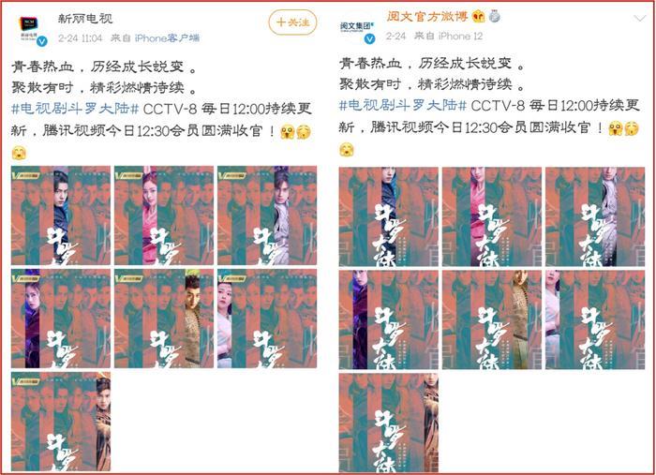This screenshot has width=656, height=475.
Task: Open the #电视剧斗罗大陆# hashtag in left post
Action: click(x=75, y=109)
